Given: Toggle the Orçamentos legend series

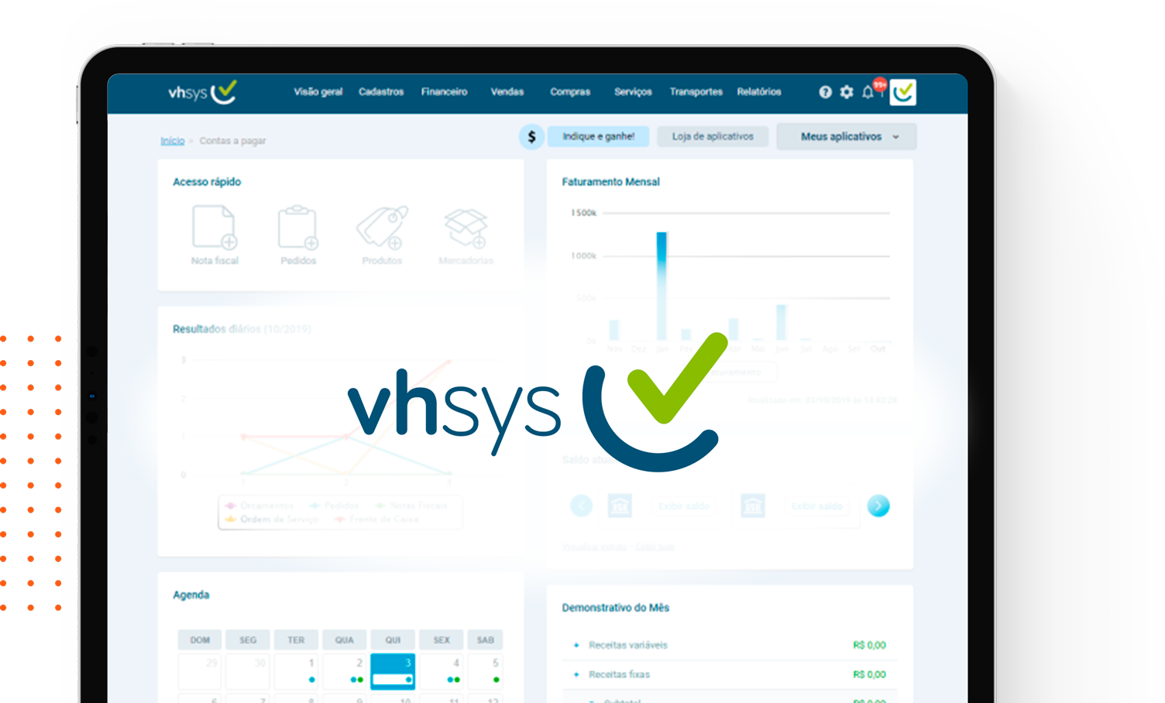Looking at the screenshot, I should click(x=259, y=506).
